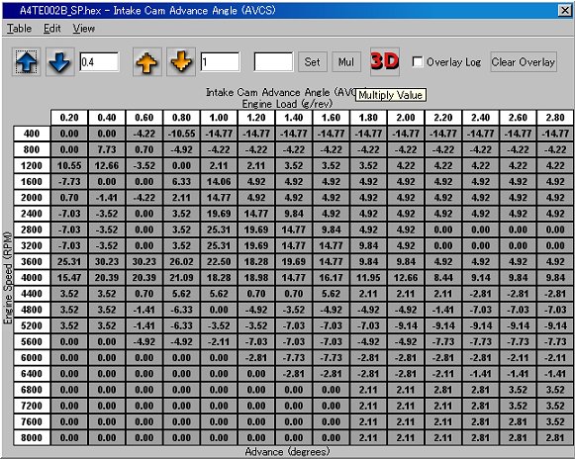Click the Mul multiply button
The height and width of the screenshot is (459, 575).
(x=346, y=62)
